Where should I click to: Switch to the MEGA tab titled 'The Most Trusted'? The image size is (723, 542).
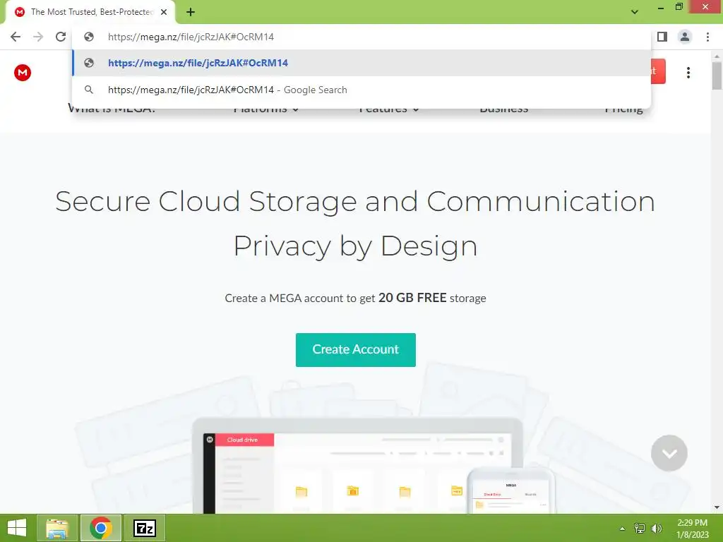[91, 12]
